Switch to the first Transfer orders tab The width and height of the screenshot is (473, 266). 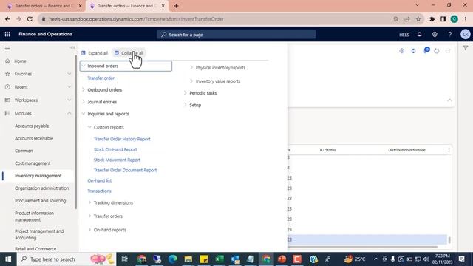[44, 6]
